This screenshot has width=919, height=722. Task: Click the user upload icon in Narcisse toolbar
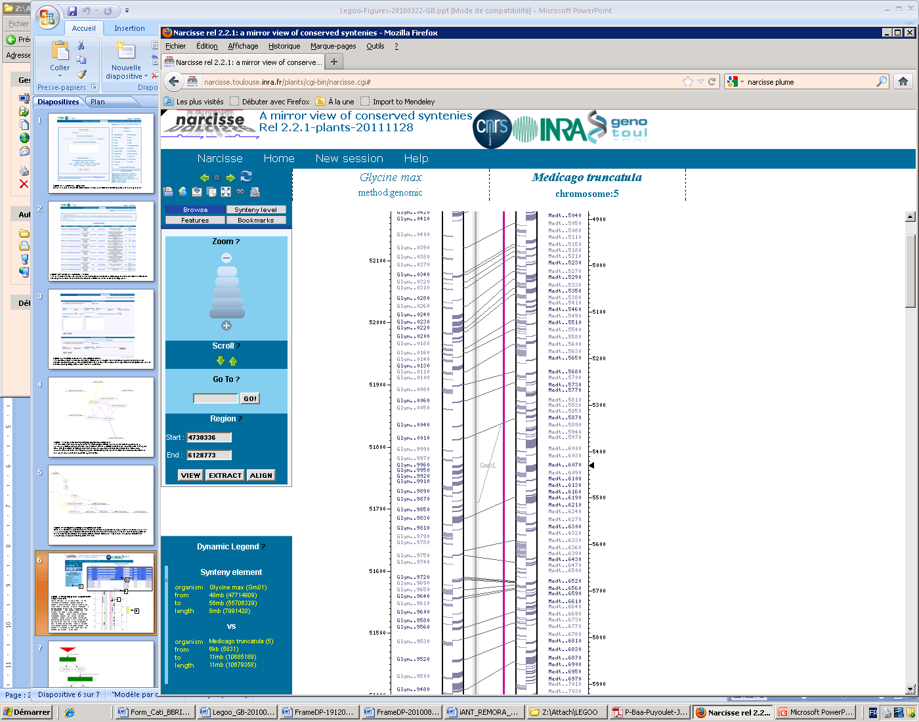click(182, 192)
